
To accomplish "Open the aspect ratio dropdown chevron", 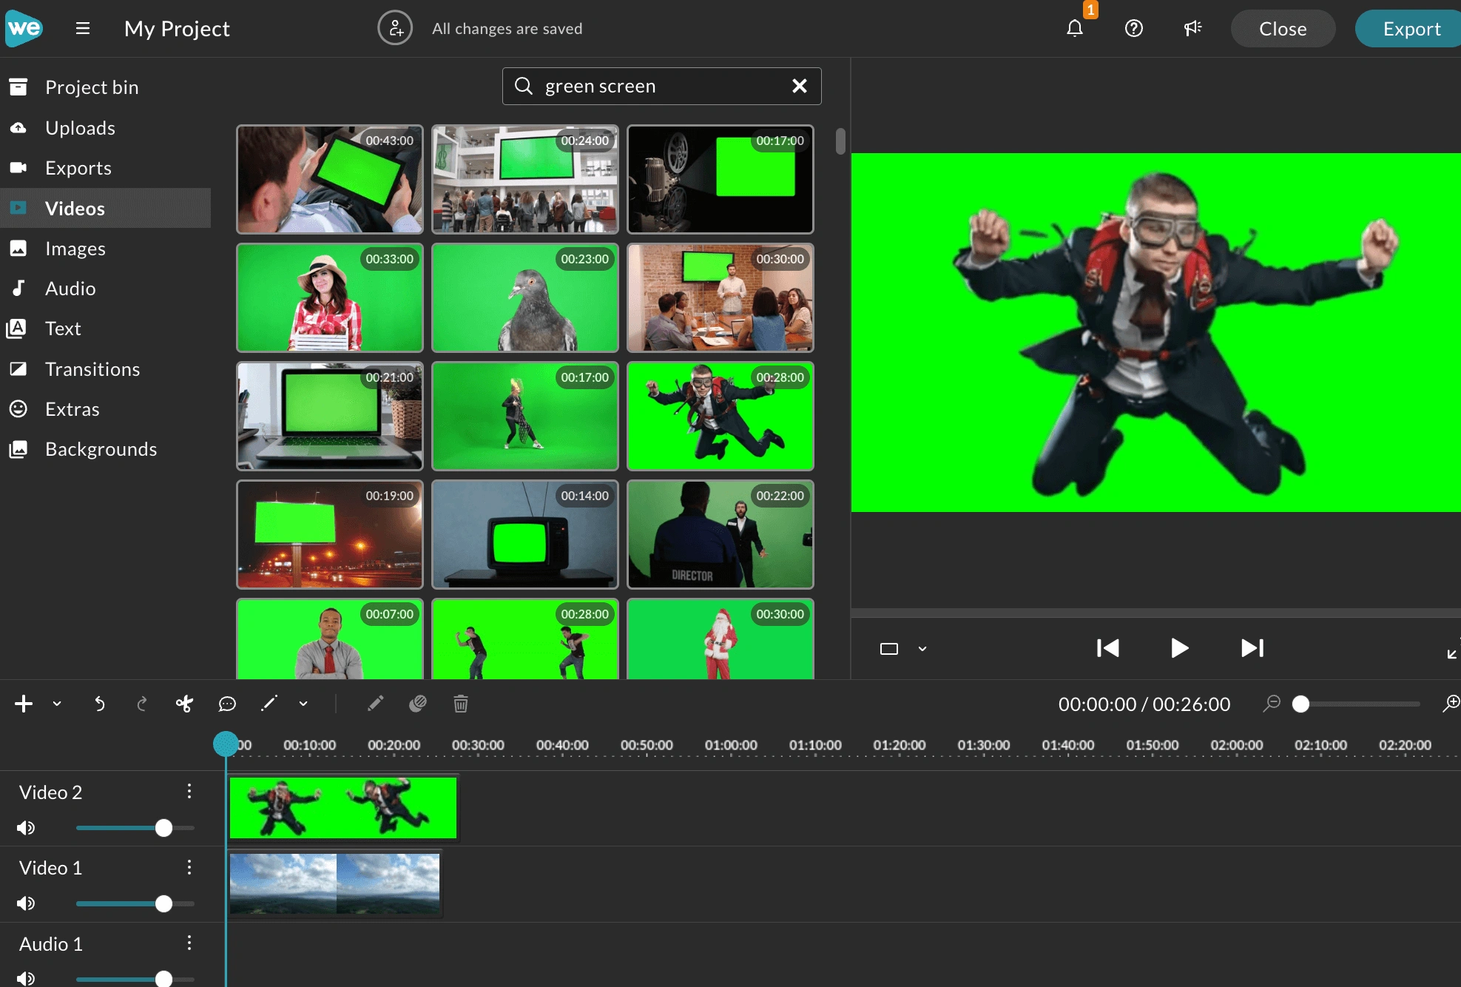I will (x=922, y=649).
